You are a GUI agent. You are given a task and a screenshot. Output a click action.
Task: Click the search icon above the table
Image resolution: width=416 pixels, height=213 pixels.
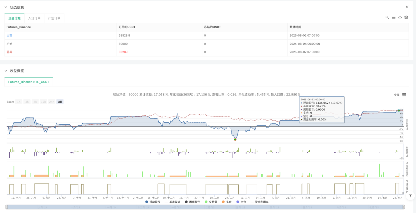point(387,17)
